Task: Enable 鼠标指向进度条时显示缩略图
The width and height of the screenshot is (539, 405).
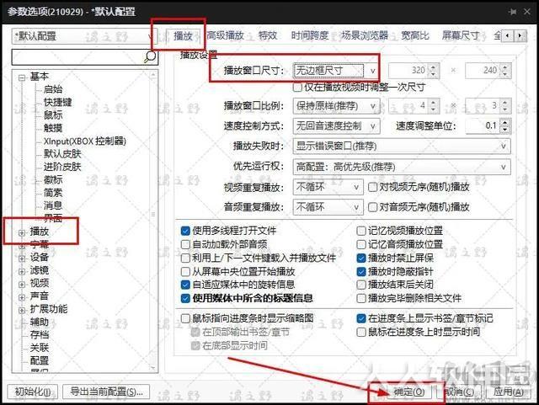Action: tap(185, 318)
